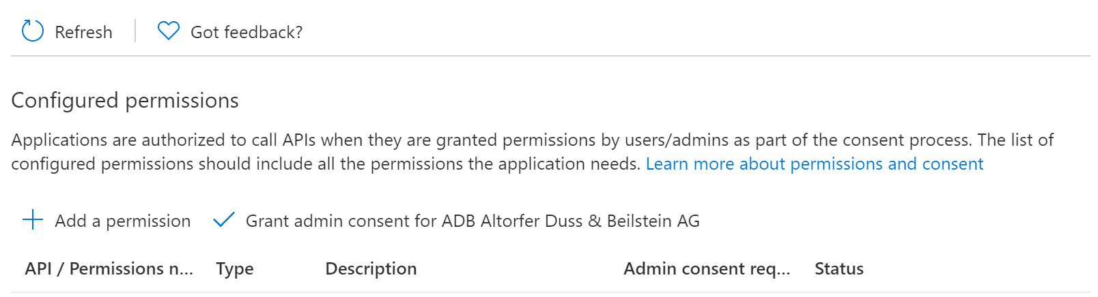Click the circular Refresh arrow icon
The image size is (1098, 297).
[33, 31]
